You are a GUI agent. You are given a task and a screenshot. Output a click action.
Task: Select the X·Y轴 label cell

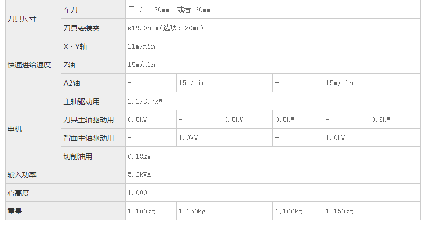pyautogui.click(x=76, y=47)
